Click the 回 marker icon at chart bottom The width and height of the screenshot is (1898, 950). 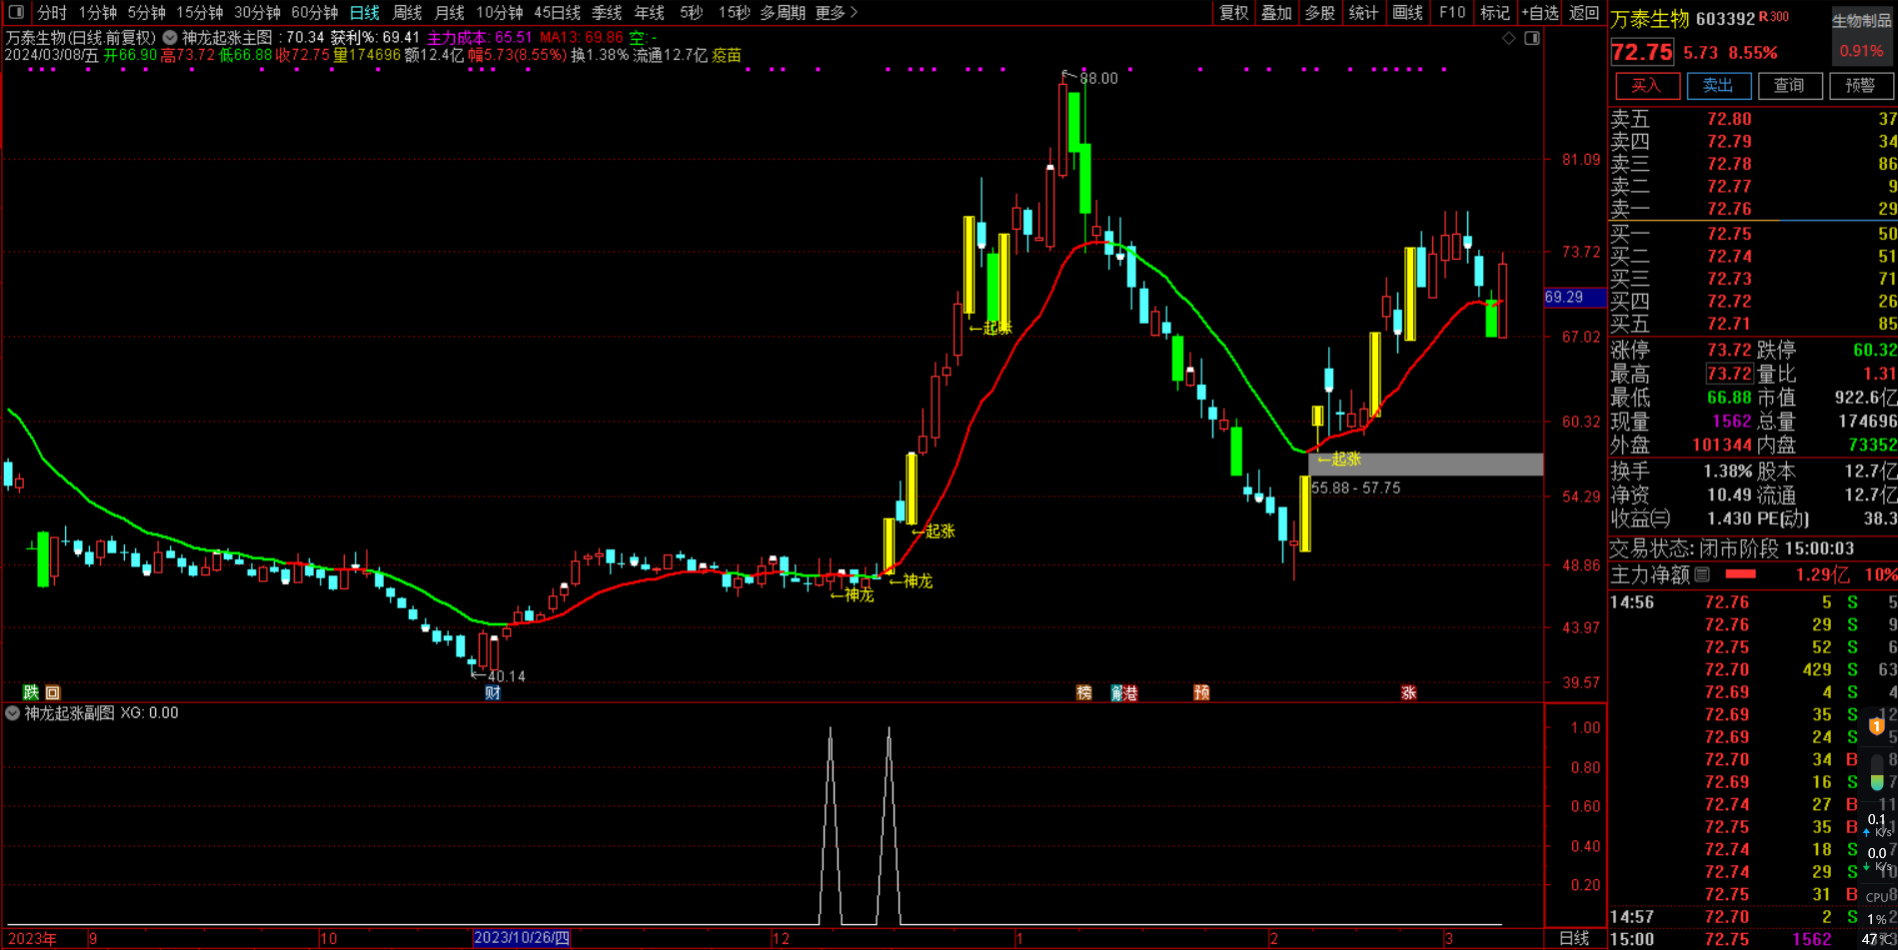53,692
